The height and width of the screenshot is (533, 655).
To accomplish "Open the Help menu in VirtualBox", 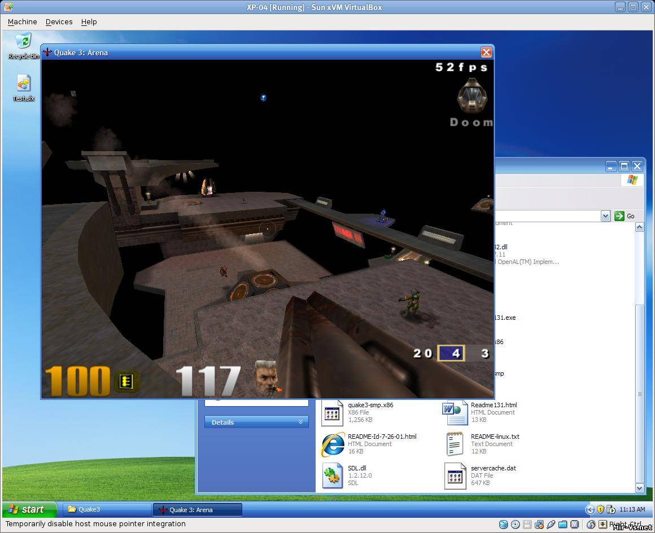I will tap(89, 21).
